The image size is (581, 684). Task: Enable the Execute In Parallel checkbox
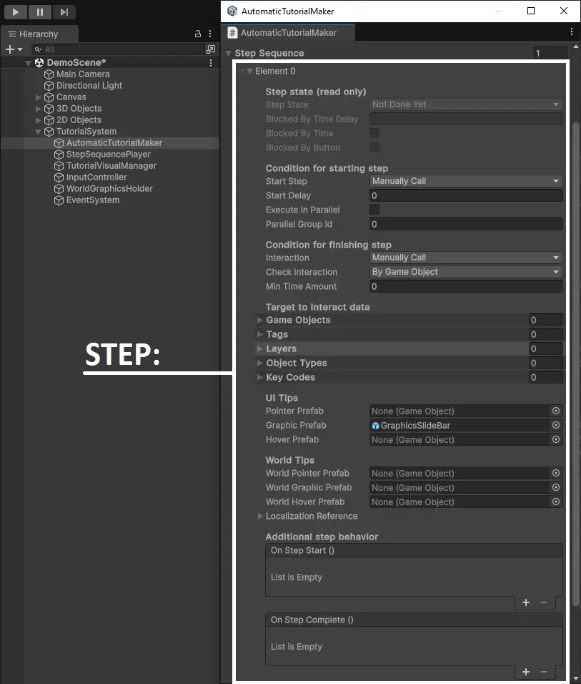[374, 210]
